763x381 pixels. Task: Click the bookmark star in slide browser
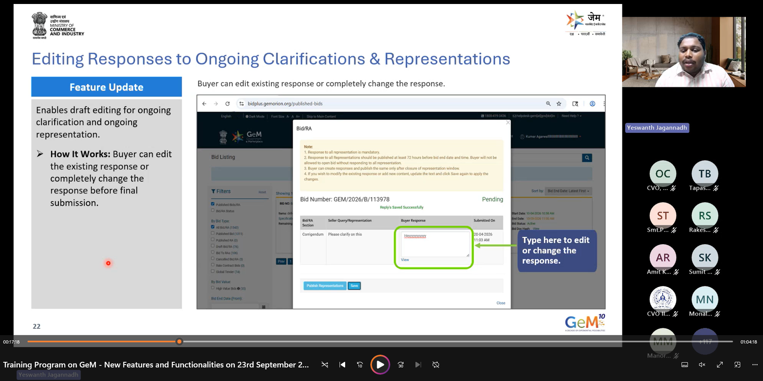click(559, 104)
